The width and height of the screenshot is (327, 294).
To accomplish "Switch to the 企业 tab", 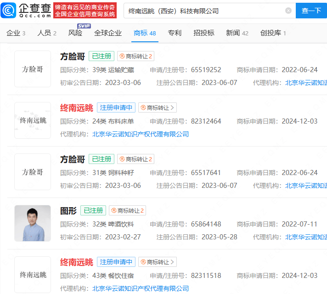I will 16,33.
